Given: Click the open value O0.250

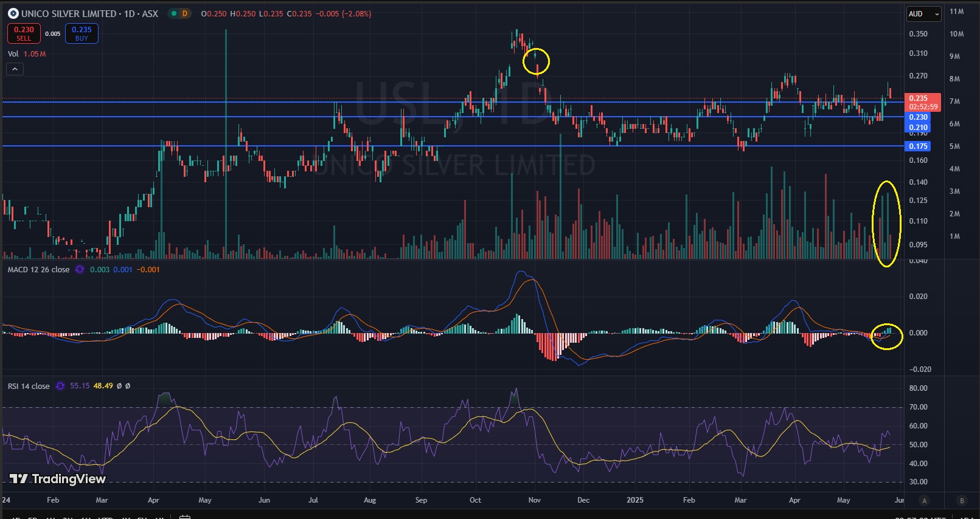Looking at the screenshot, I should point(214,14).
